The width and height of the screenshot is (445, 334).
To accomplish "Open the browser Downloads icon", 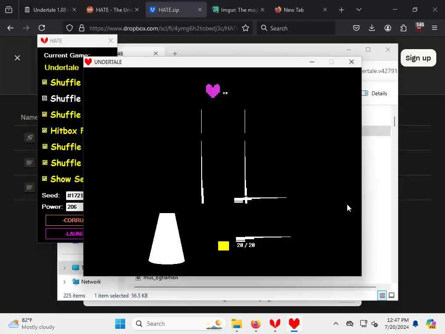I will (x=372, y=28).
